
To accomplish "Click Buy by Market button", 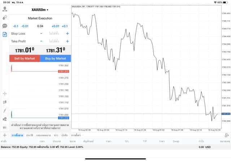I will click(56, 58).
